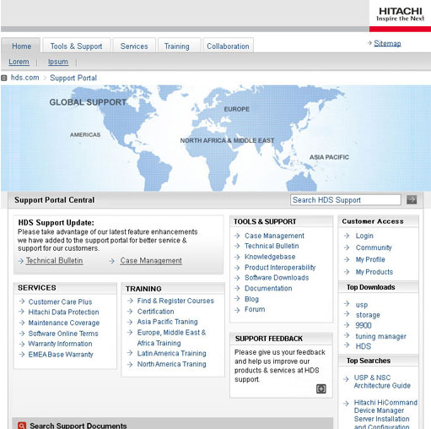Click the red Search Support Documents icon
The width and height of the screenshot is (431, 429).
[22, 426]
